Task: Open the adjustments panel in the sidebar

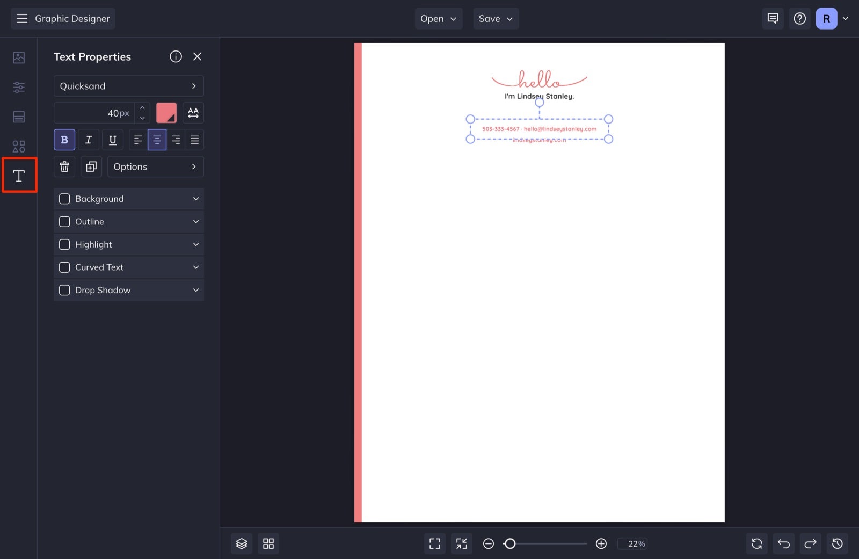Action: pyautogui.click(x=19, y=87)
